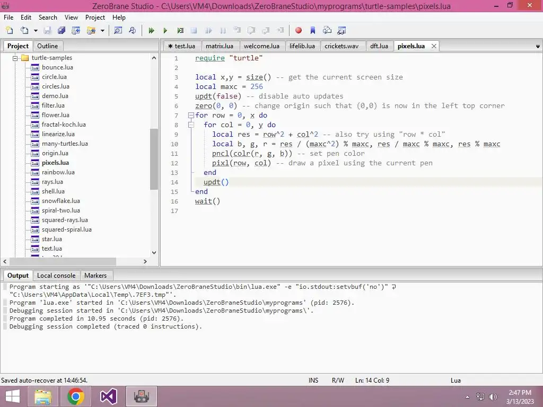The width and height of the screenshot is (543, 407).
Task: Switch to the matrix.lua editor tab
Action: [x=220, y=46]
